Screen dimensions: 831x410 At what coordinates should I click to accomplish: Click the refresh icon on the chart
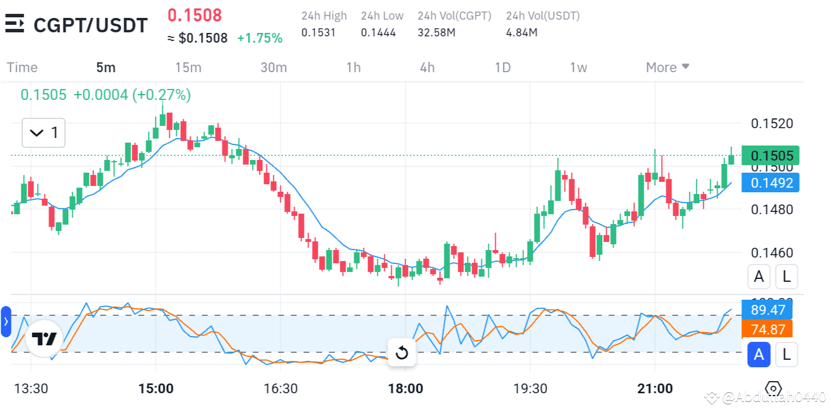pyautogui.click(x=402, y=353)
